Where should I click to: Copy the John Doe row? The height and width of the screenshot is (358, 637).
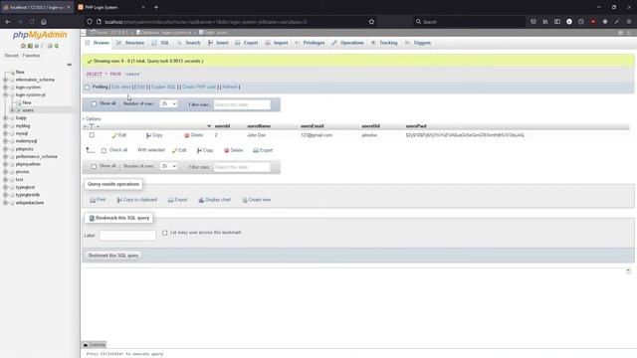tap(154, 135)
